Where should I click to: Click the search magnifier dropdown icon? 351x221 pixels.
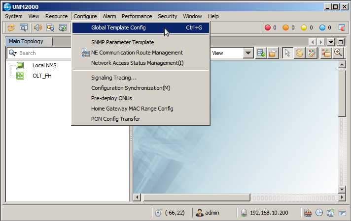(x=12, y=53)
